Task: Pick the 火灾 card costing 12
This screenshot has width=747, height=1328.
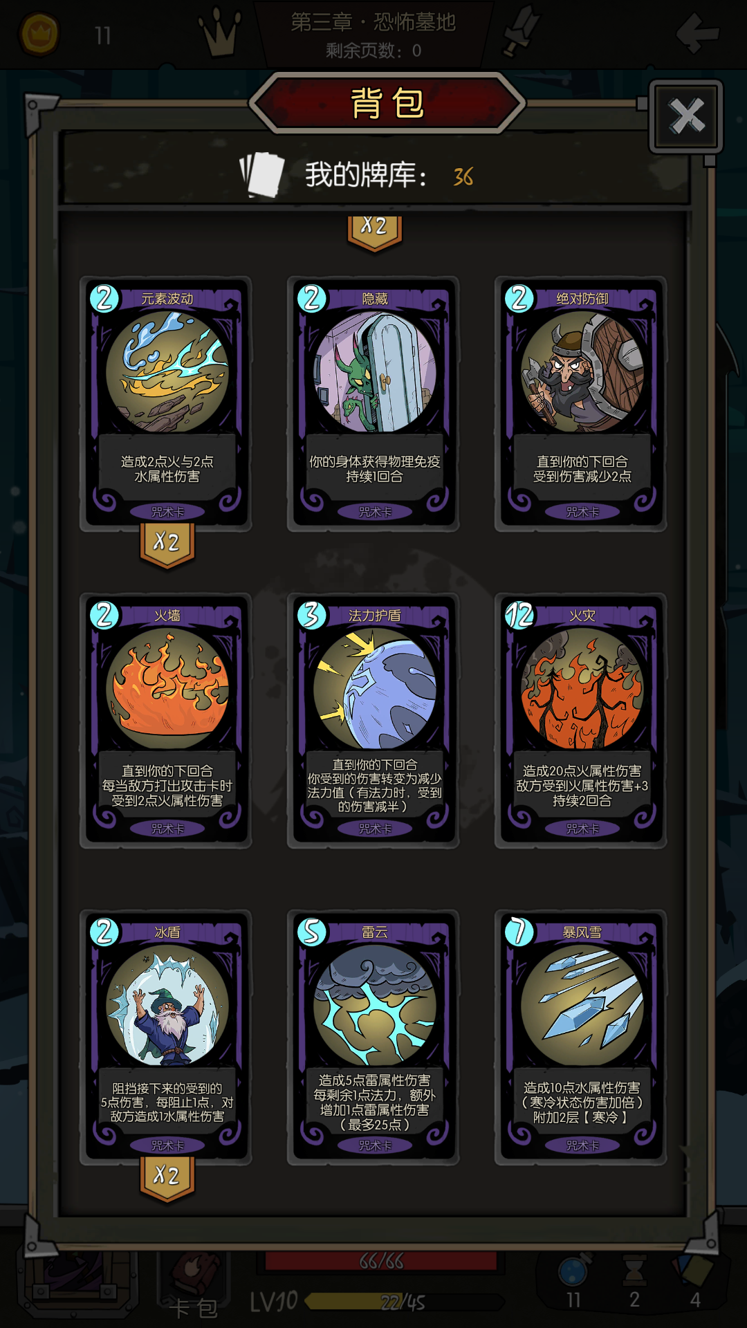Action: coord(581,721)
